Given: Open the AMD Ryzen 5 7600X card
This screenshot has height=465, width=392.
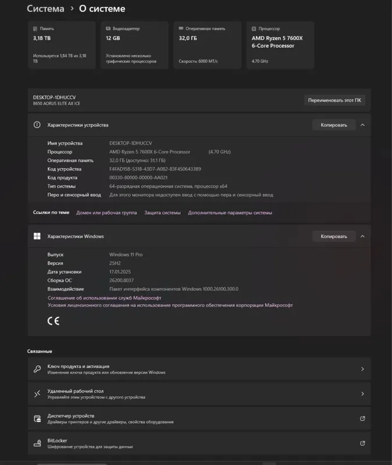Looking at the screenshot, I should point(280,45).
